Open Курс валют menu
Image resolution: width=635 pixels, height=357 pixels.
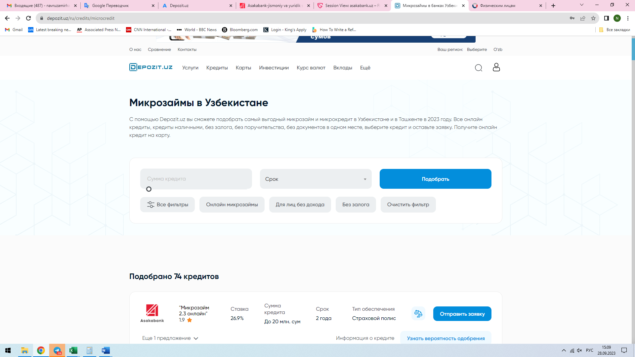(x=311, y=68)
